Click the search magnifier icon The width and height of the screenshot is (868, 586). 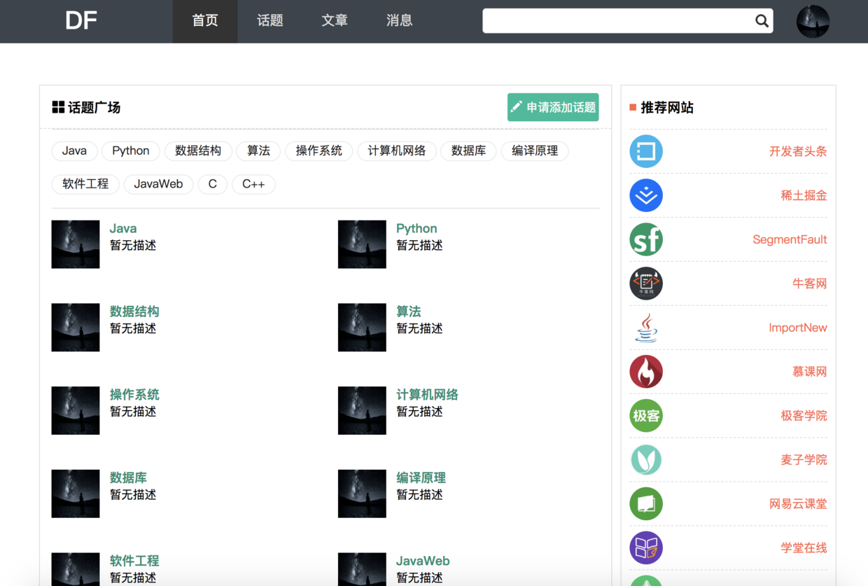762,21
